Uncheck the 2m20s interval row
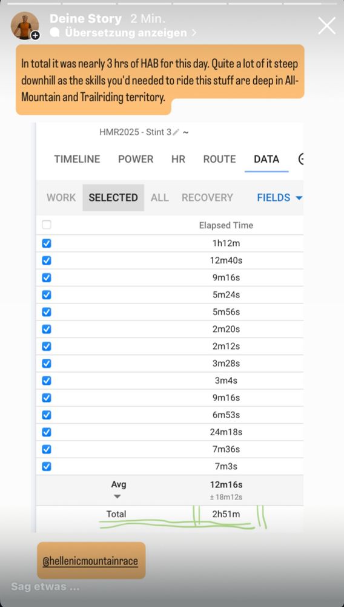 pos(46,329)
